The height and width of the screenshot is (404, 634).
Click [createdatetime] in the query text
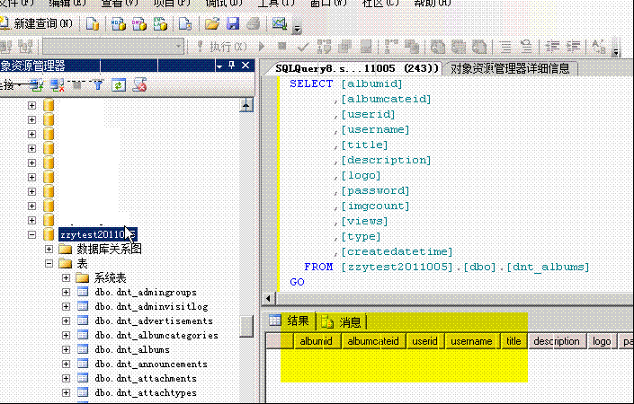397,252
